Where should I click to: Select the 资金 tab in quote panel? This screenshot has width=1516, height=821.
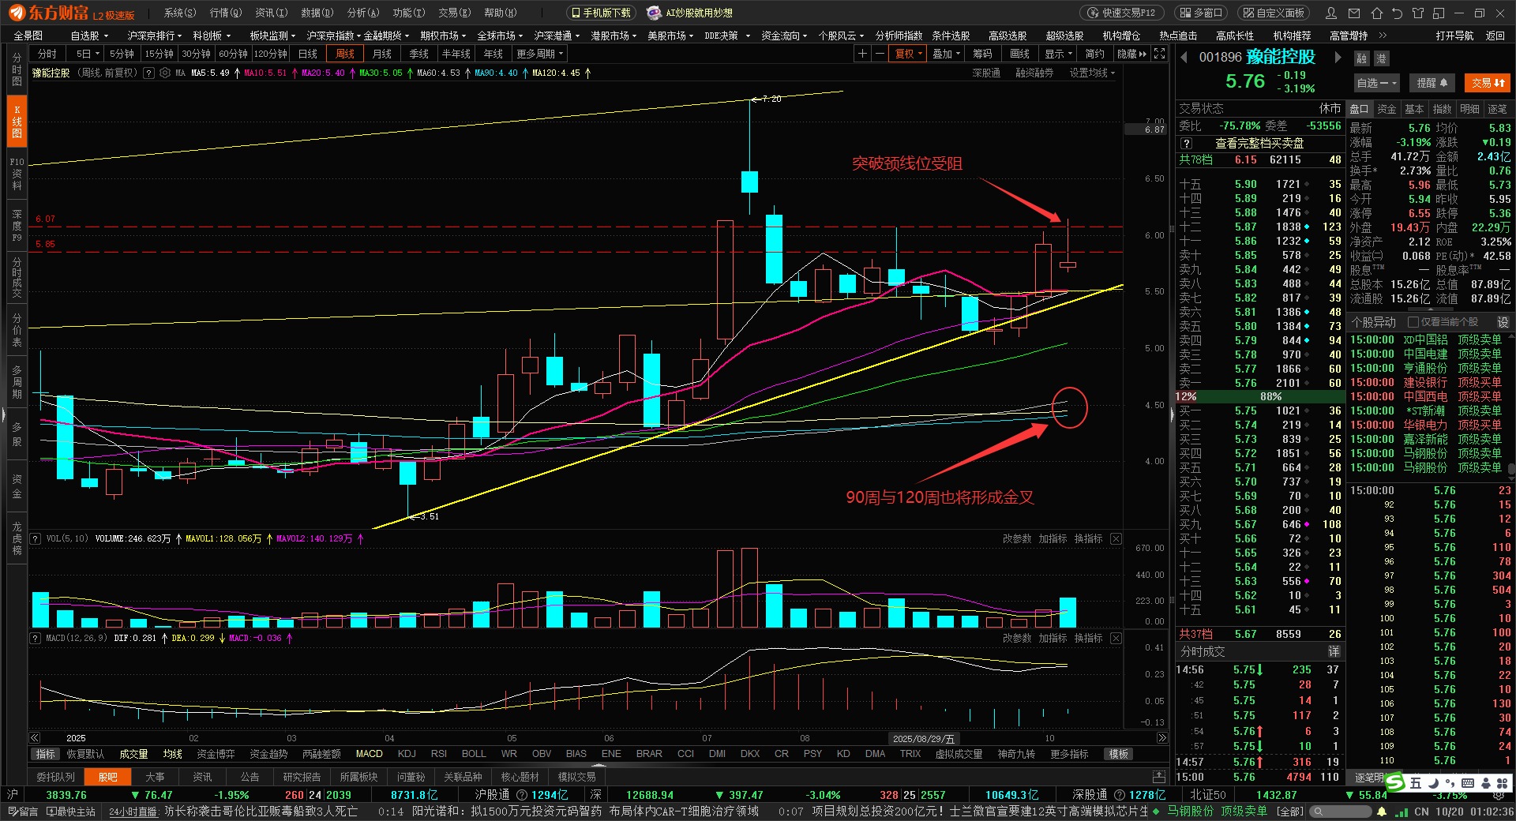[1387, 109]
